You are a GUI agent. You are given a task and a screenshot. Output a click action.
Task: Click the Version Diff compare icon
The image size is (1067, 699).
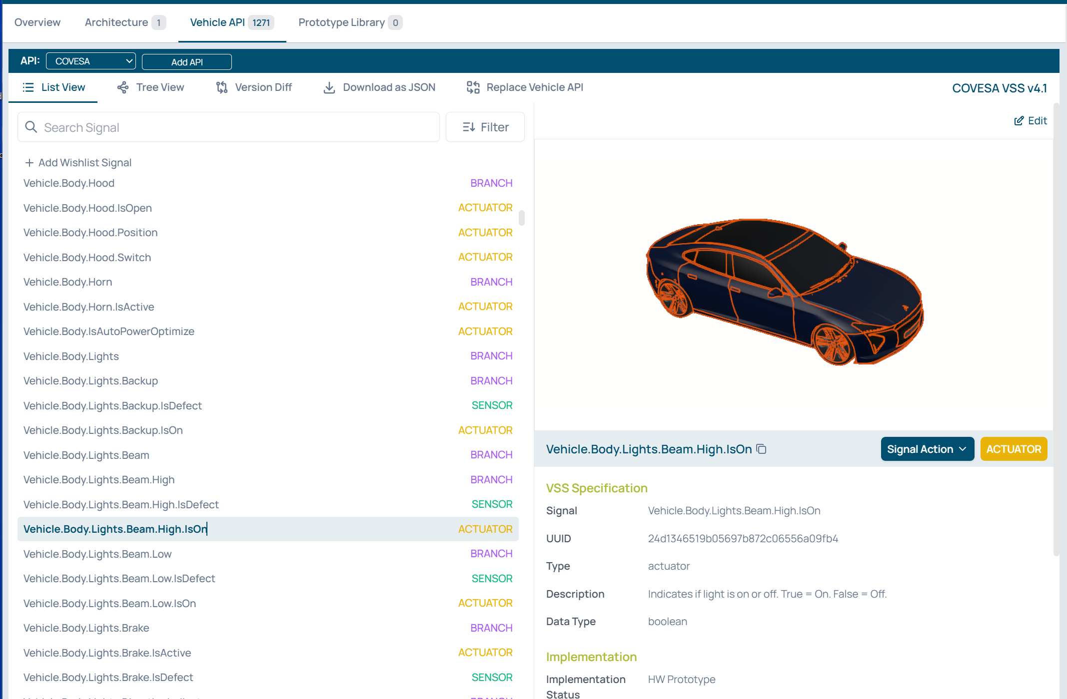222,87
